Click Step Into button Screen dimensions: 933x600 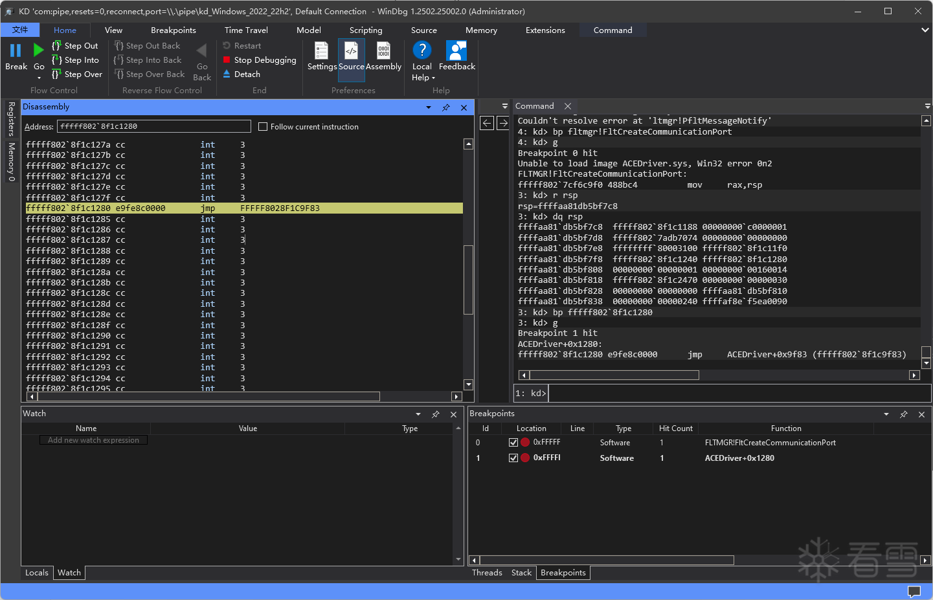(x=76, y=60)
